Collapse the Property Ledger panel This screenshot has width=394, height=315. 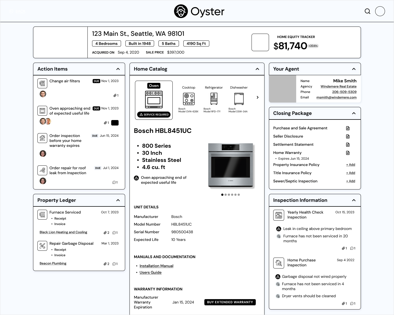[118, 200]
